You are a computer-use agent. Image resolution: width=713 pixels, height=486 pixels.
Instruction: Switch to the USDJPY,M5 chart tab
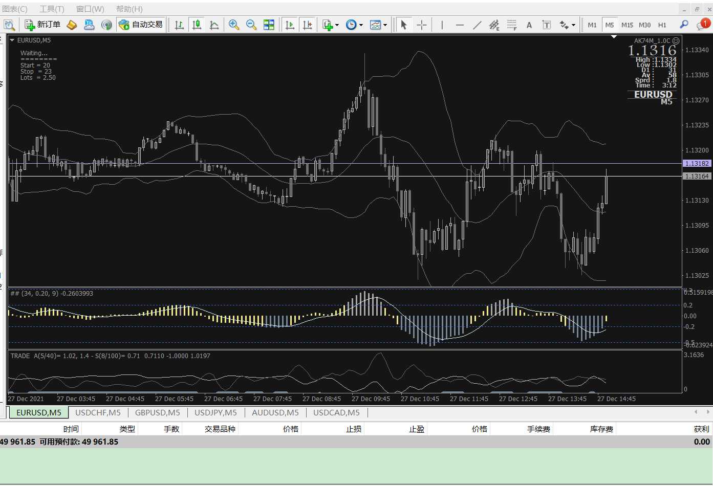(216, 412)
